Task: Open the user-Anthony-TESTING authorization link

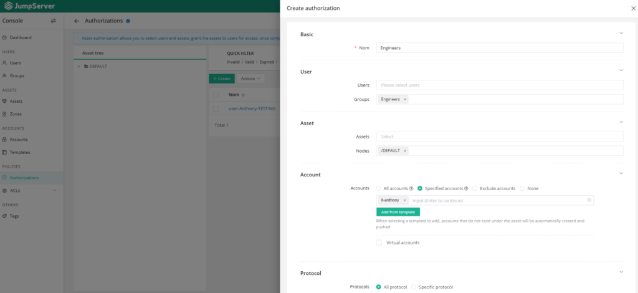Action: tap(252, 108)
